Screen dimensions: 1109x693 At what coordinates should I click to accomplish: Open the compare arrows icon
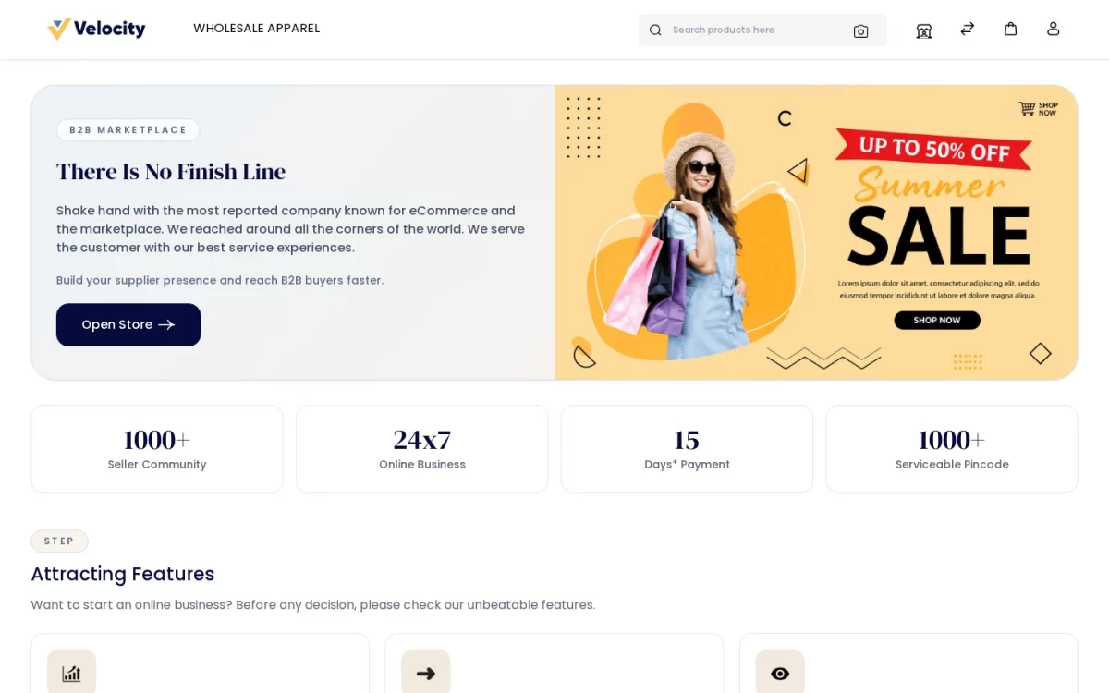pos(968,29)
